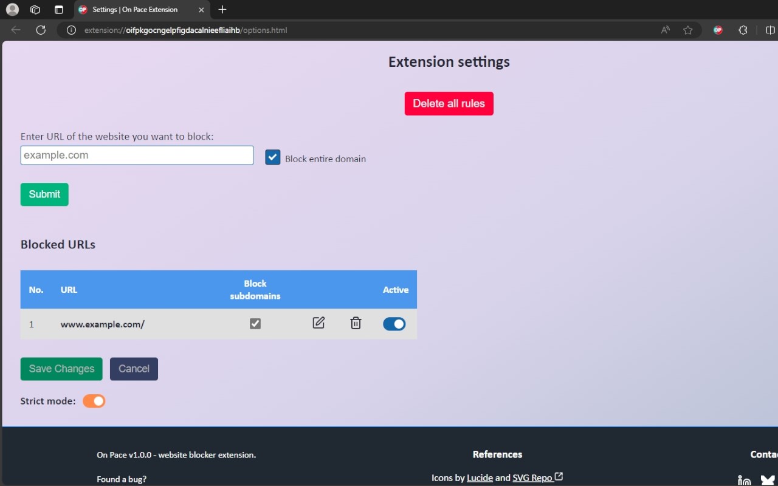778x486 pixels.
Task: Click the On Pace v1.0.0 footer text
Action: point(176,454)
